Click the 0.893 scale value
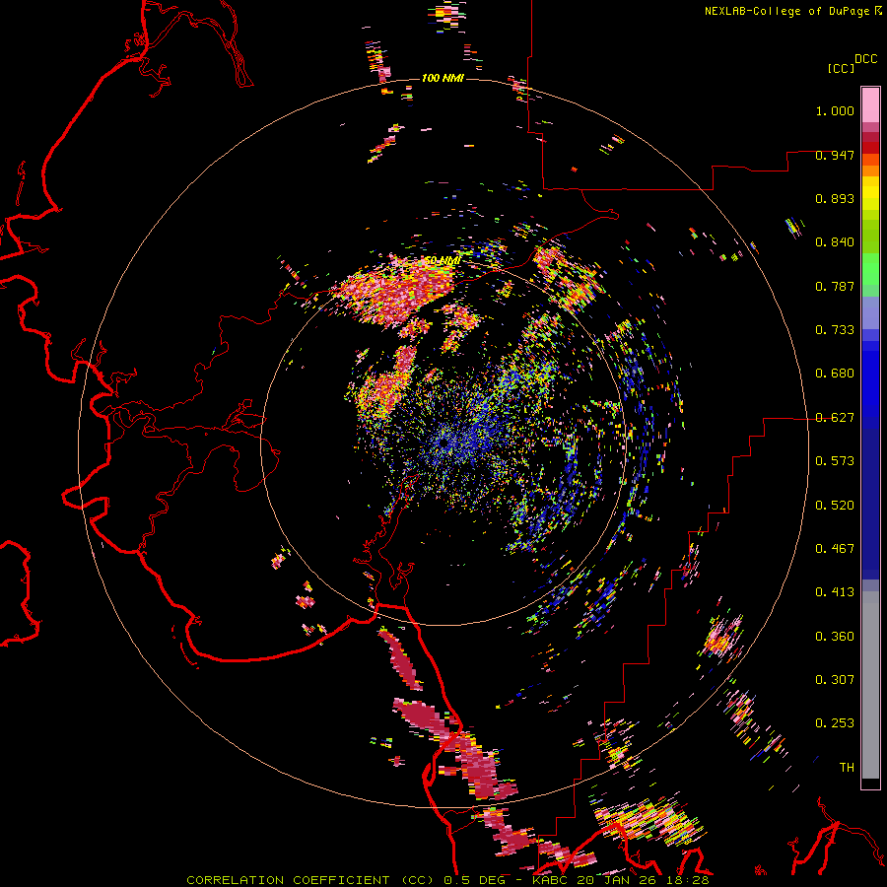887x887 pixels. tap(835, 198)
